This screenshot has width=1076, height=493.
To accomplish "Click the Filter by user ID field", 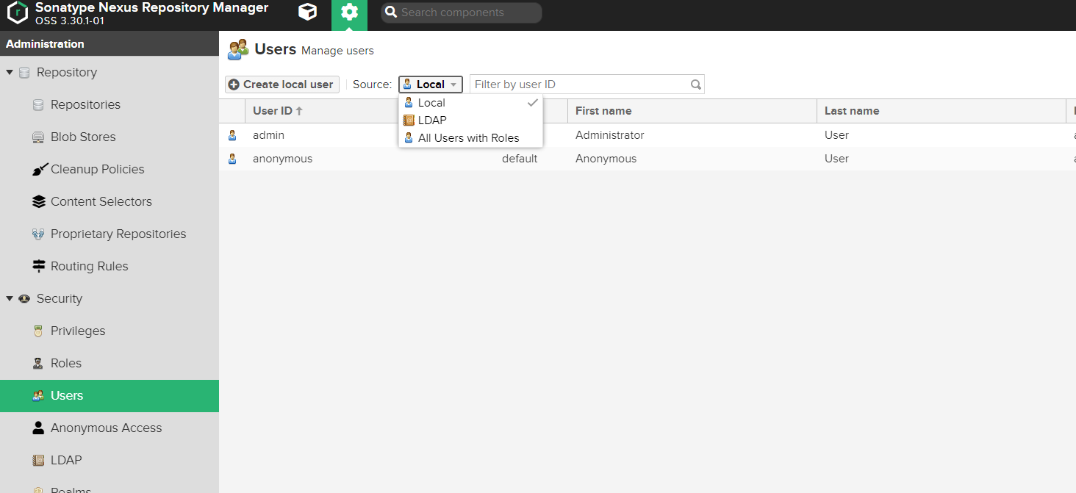I will tap(579, 84).
